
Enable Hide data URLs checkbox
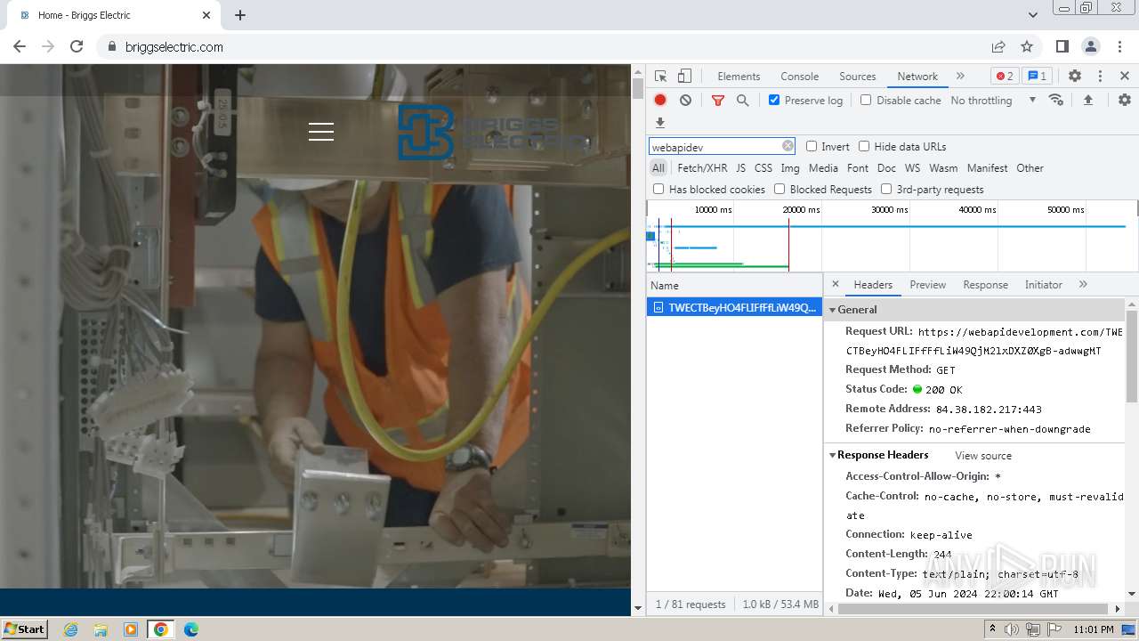point(864,146)
